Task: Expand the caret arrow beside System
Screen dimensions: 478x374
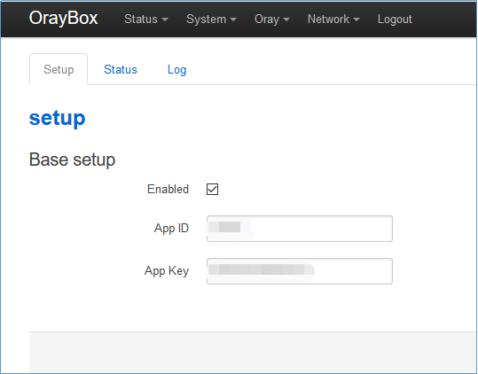Action: point(233,19)
